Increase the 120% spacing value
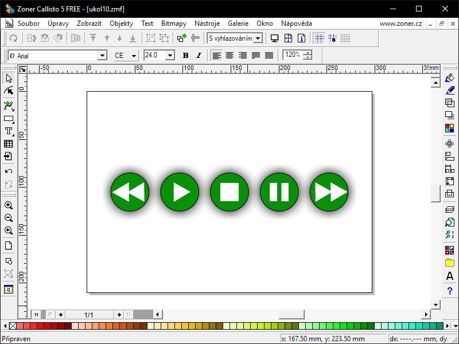The image size is (459, 344). pyautogui.click(x=308, y=53)
